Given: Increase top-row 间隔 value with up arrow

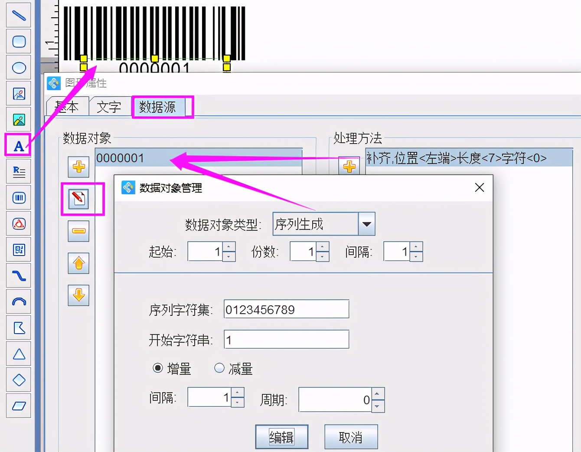Looking at the screenshot, I should [416, 247].
